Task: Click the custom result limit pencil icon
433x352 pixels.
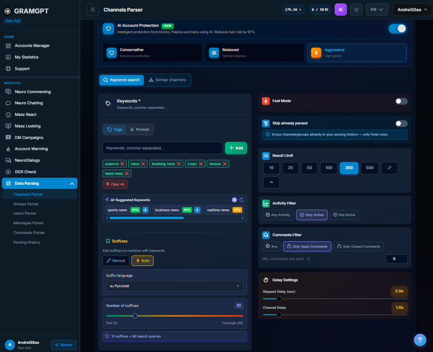Action: 389,168
